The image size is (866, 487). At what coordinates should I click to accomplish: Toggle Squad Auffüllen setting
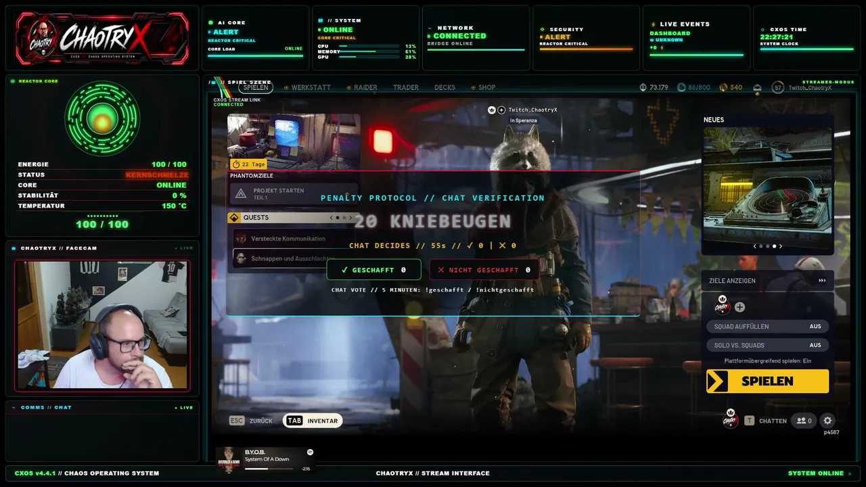point(768,326)
